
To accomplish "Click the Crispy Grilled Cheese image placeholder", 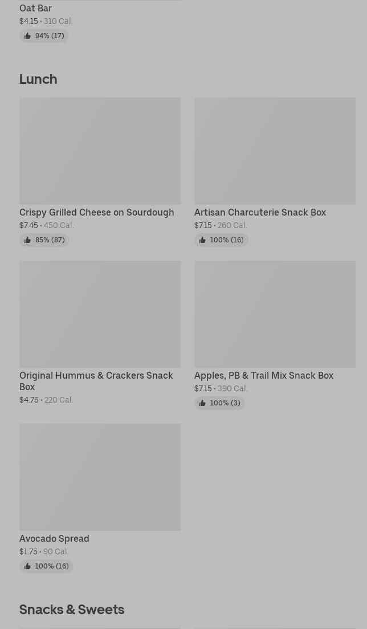I will (100, 151).
